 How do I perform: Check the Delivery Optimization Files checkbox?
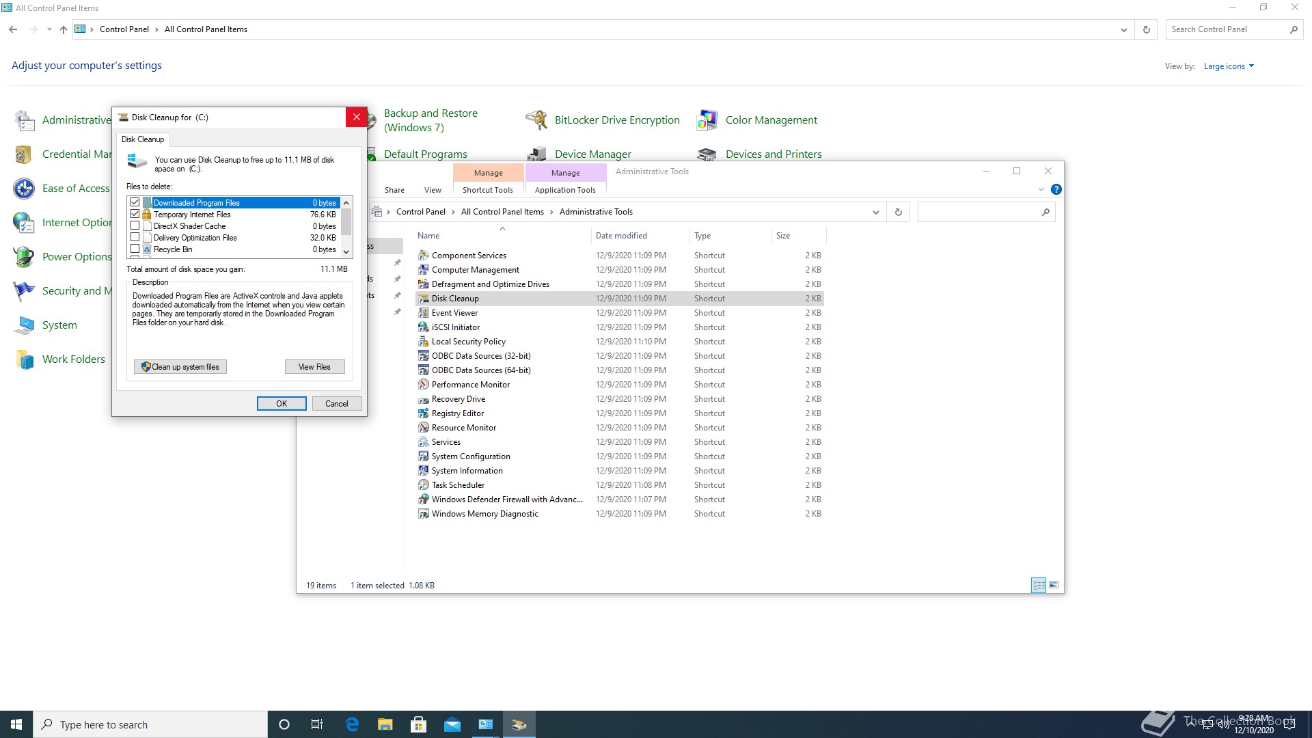pos(135,237)
